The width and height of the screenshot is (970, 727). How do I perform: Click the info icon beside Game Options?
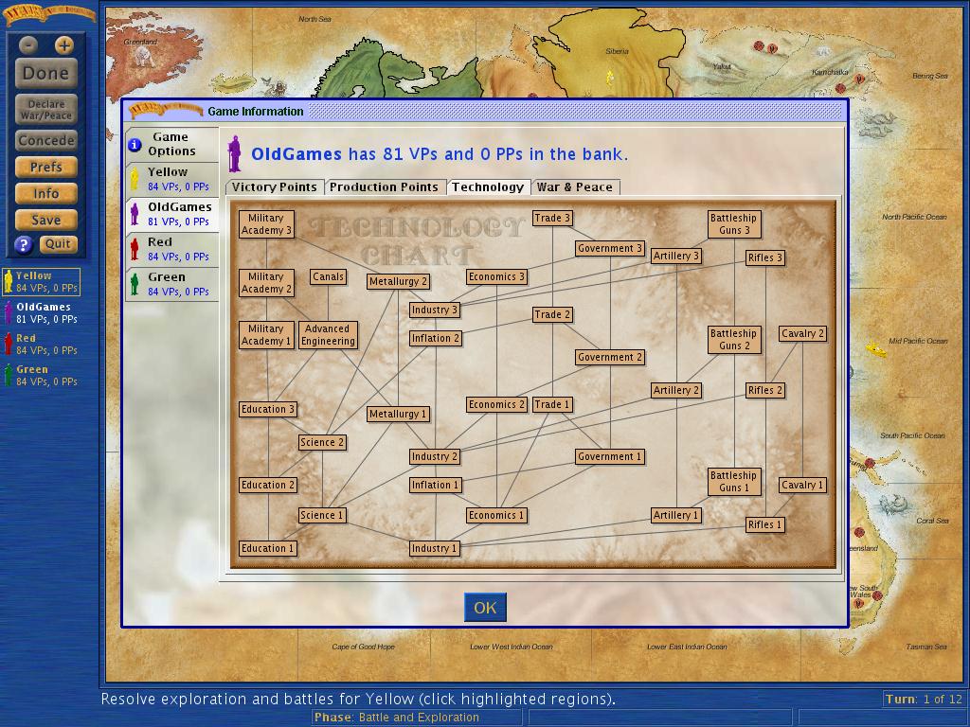click(x=135, y=145)
